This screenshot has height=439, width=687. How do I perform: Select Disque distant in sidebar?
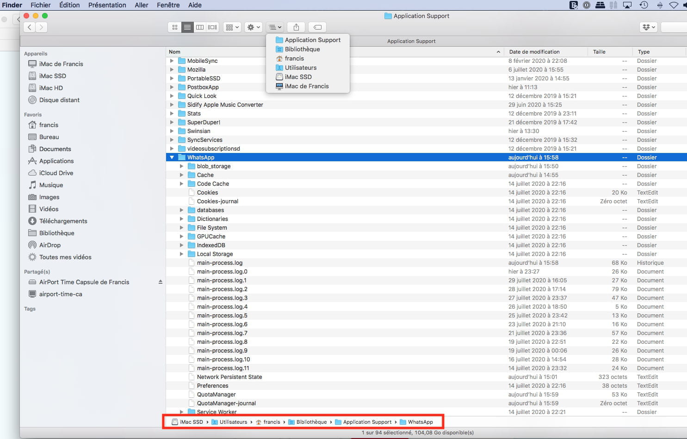(x=59, y=100)
